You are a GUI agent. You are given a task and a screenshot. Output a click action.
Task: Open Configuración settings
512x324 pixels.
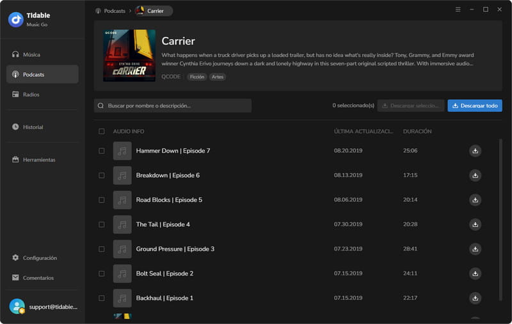42,258
